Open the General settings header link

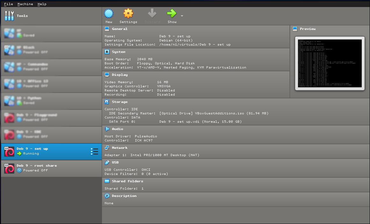(x=120, y=29)
